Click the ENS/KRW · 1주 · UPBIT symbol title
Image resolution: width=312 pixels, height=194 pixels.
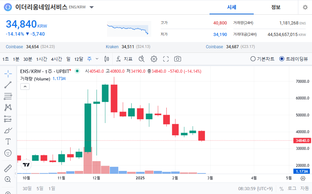(45, 71)
